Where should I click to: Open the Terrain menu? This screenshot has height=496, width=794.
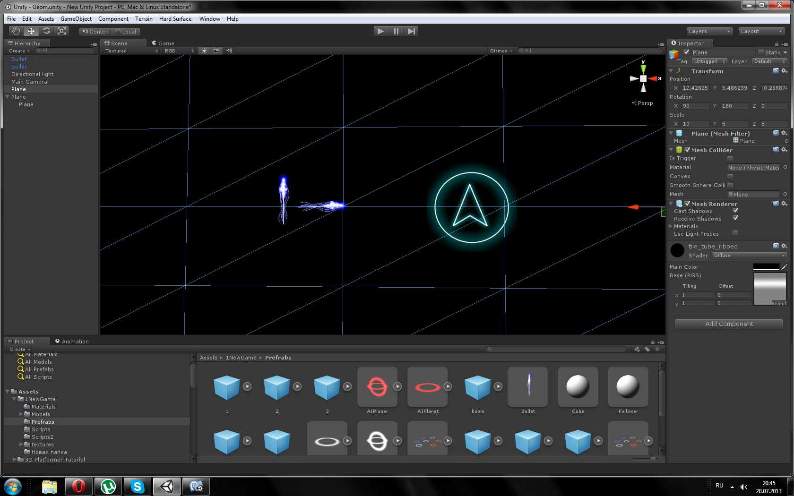[144, 19]
